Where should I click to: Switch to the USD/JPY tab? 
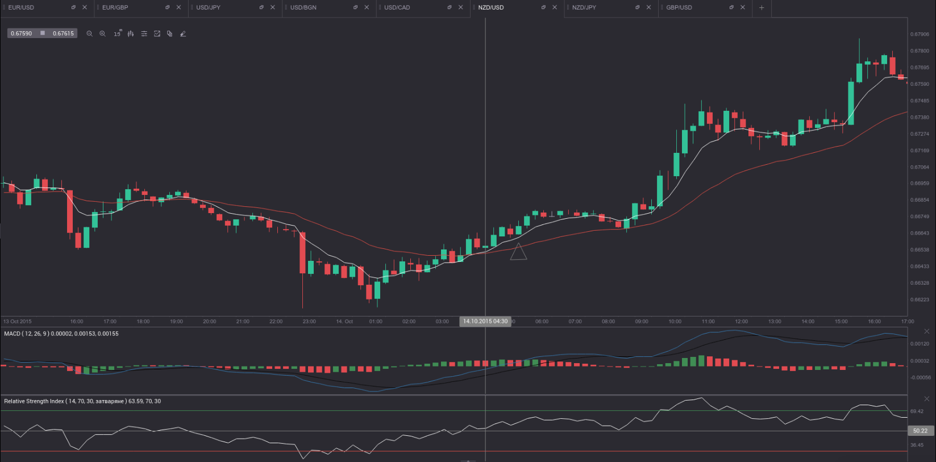[x=209, y=7]
